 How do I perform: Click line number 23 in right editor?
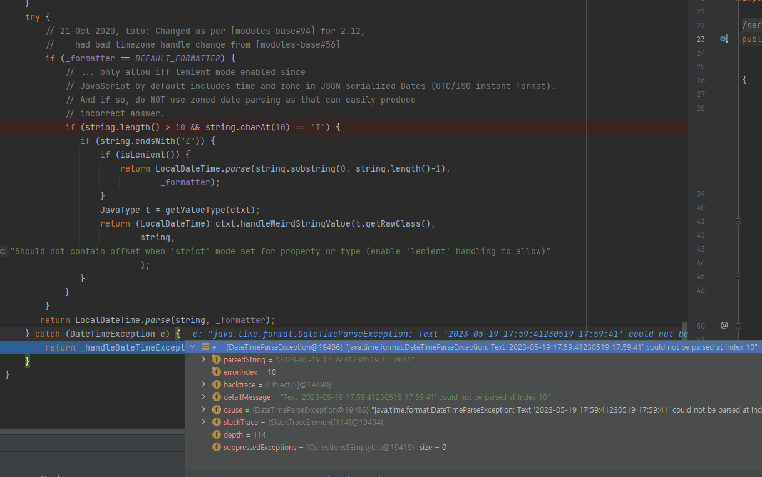point(701,39)
